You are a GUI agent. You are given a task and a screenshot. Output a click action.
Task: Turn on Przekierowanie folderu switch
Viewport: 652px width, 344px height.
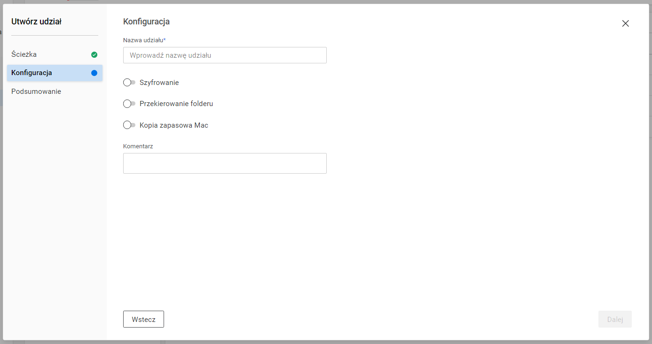129,104
